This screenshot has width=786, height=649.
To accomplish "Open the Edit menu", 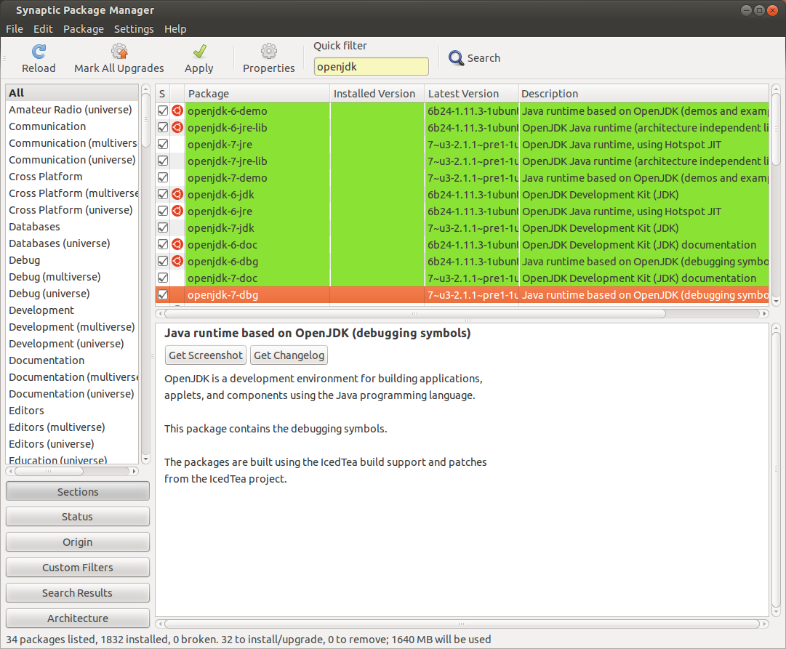I will tap(43, 29).
